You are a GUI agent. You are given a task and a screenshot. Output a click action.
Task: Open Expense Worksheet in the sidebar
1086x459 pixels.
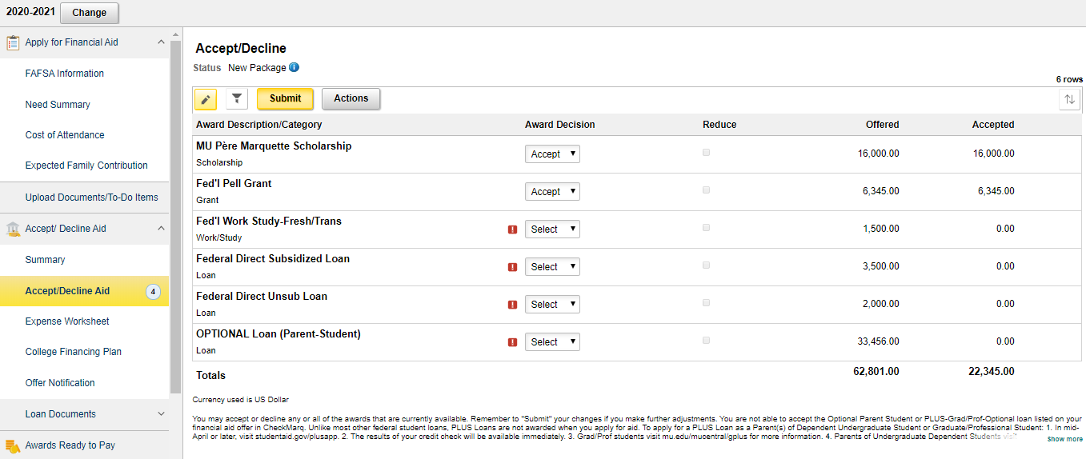click(67, 321)
